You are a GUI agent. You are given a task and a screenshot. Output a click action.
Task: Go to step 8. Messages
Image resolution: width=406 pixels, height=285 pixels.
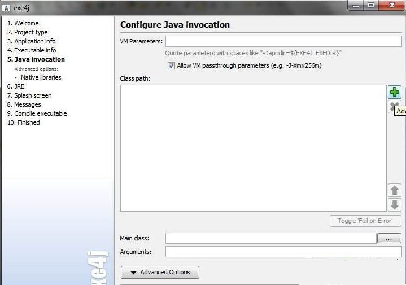[24, 104]
